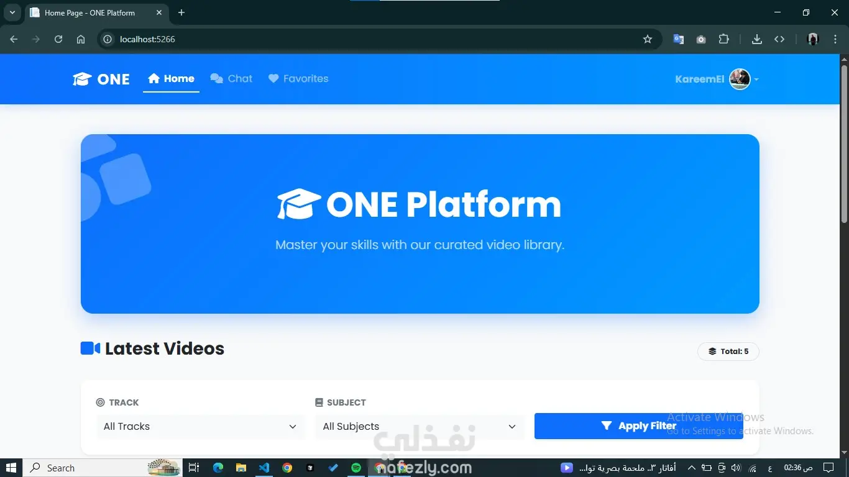Click the browser Forward arrow
The width and height of the screenshot is (849, 477).
(36, 39)
